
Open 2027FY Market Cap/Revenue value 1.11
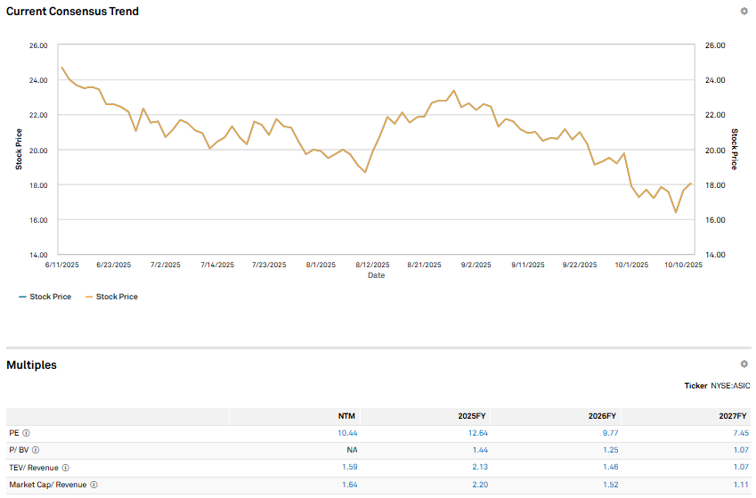741,485
